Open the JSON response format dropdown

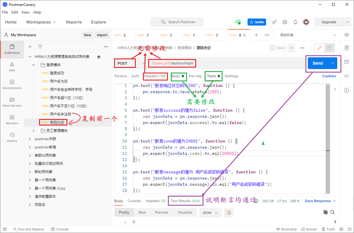point(210,212)
